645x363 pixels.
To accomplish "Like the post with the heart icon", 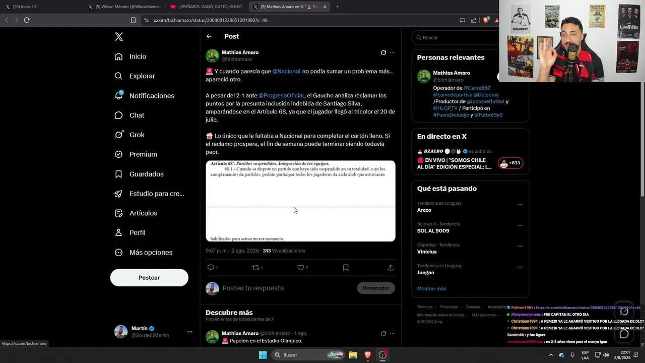I will tap(300, 268).
